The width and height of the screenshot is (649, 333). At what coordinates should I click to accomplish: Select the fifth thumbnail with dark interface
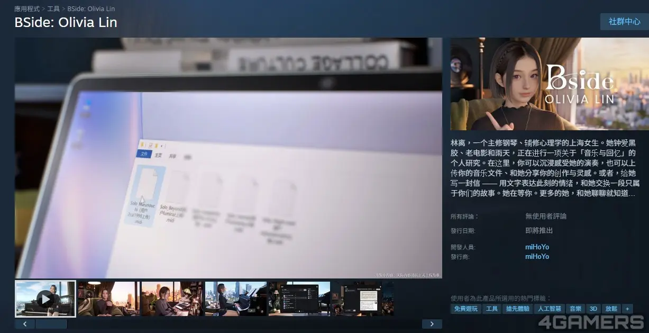[x=299, y=299]
